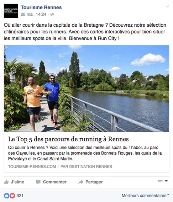Open the Top 5 parcours de running headline
The height and width of the screenshot is (202, 173).
click(x=68, y=139)
